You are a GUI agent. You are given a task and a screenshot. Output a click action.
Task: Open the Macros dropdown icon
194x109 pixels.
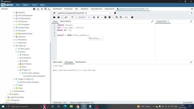(126, 17)
